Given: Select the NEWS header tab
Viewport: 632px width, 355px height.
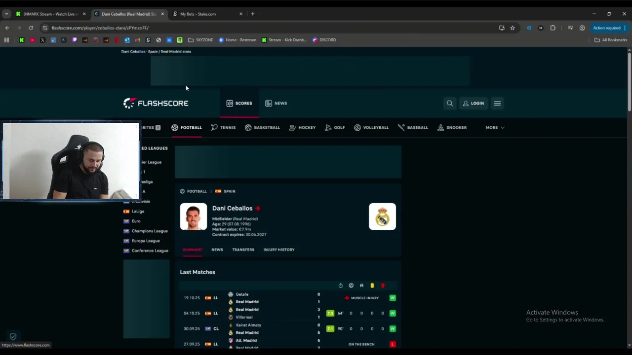Looking at the screenshot, I should (x=276, y=103).
